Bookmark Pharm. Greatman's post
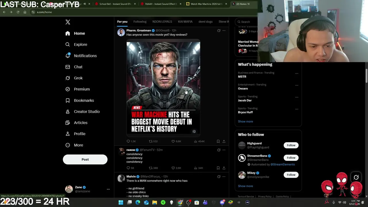Viewport: 368px width, 207px height. coord(218,141)
